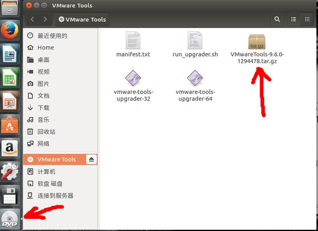318x231 pixels.
Task: Switch to list view
Action: (294, 19)
